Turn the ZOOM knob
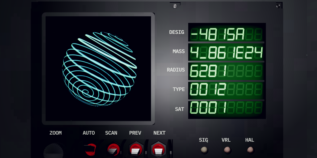 coord(53,151)
